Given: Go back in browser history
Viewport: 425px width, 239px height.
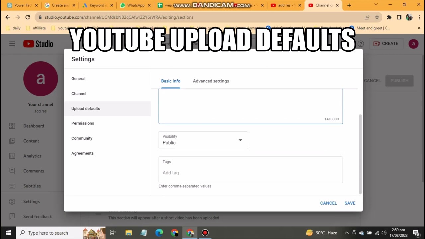Looking at the screenshot, I should coord(8,17).
